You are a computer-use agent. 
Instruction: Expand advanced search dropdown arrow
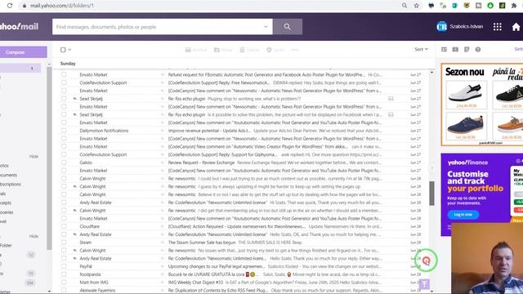(x=266, y=27)
